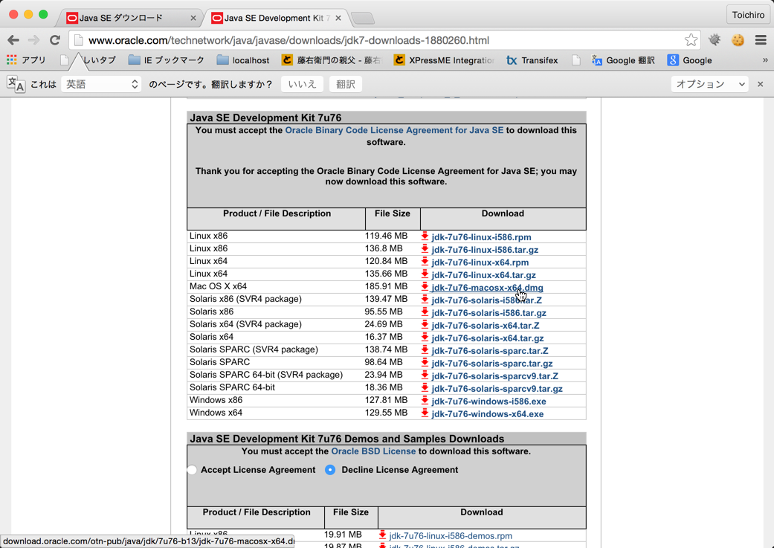Open the localhost bookmark folder
Viewport: 774px width, 548px height.
coord(243,60)
